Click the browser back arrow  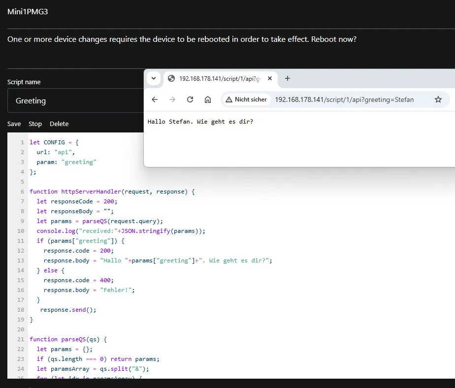(x=155, y=99)
